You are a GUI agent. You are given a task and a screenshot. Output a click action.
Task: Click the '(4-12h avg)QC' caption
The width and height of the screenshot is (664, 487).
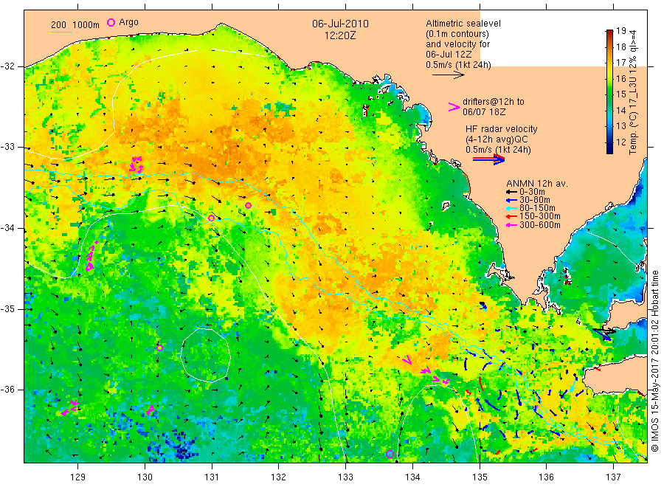pos(497,139)
